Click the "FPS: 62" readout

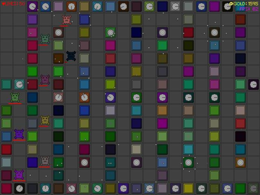click(249, 9)
